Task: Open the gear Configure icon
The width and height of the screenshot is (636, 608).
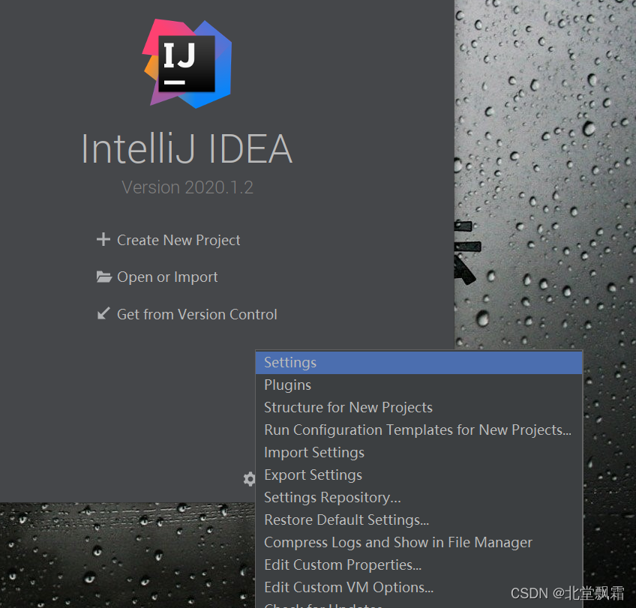Action: [249, 479]
